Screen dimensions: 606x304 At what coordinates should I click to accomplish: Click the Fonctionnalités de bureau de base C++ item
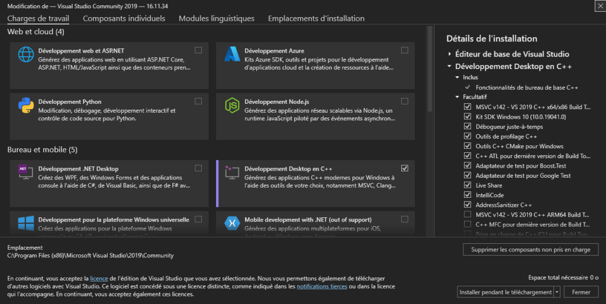coord(527,87)
